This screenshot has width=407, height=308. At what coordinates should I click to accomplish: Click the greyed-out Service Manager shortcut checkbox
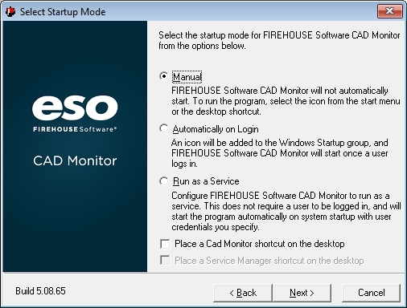click(x=165, y=260)
